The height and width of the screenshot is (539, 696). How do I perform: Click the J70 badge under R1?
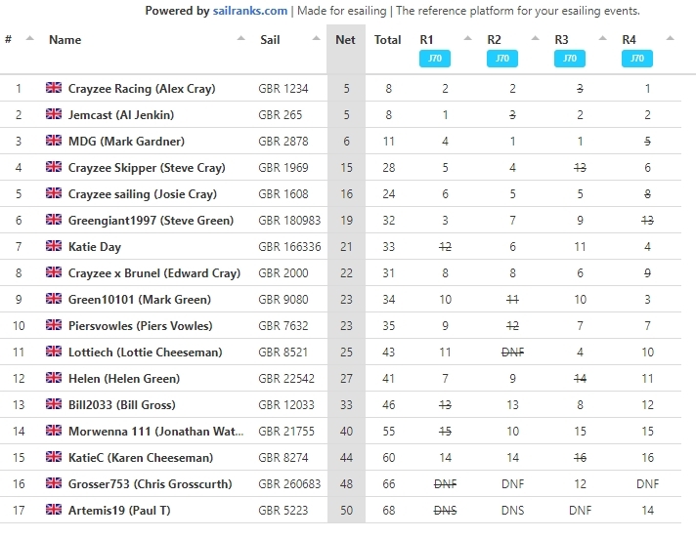pos(435,59)
